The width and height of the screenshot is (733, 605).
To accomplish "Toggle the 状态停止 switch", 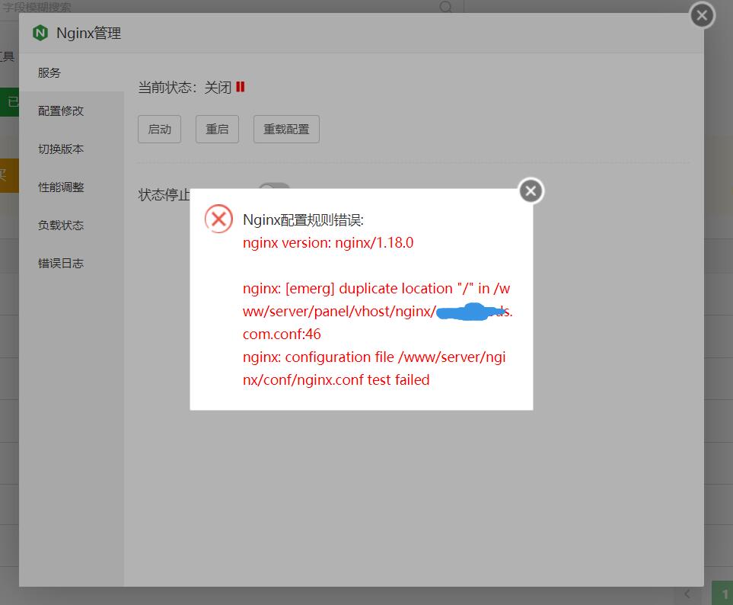I will pos(275,186).
